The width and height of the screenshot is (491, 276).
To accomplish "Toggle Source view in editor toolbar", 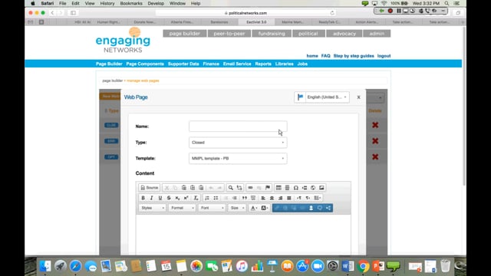I will click(150, 188).
